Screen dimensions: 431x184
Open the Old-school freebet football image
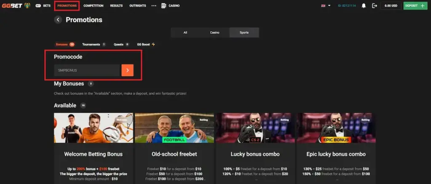tap(174, 128)
